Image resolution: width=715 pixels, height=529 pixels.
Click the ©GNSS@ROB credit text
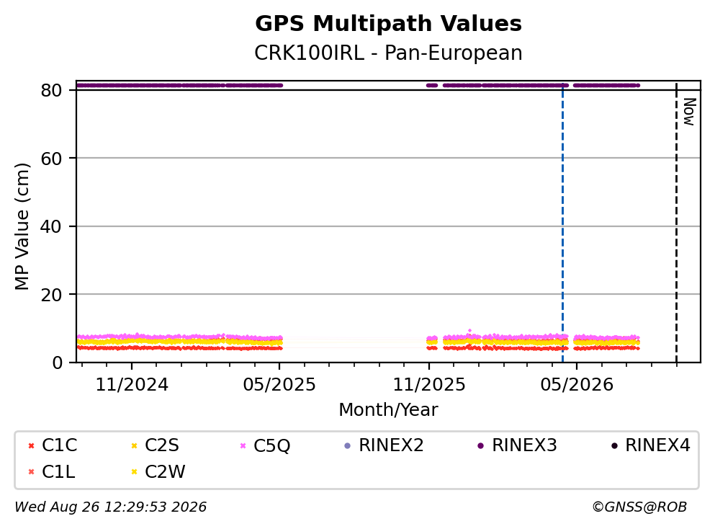tap(640, 507)
